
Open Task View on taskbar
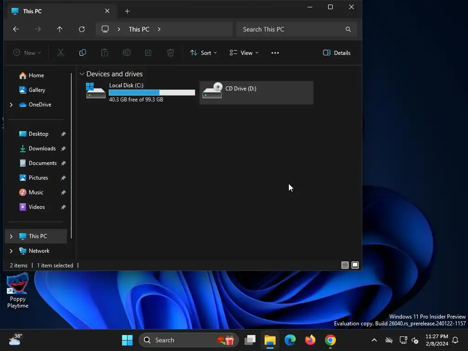(x=250, y=340)
